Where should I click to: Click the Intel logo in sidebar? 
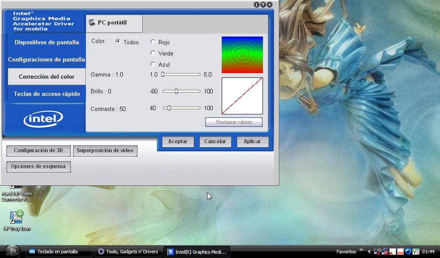click(x=43, y=119)
